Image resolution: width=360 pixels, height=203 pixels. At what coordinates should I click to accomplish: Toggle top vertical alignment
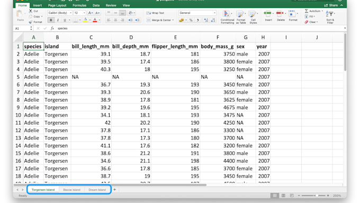109,13
